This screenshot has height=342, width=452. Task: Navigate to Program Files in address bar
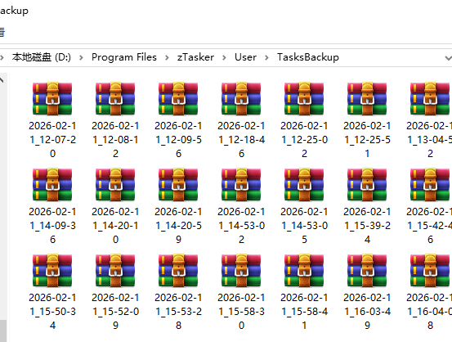tap(124, 57)
